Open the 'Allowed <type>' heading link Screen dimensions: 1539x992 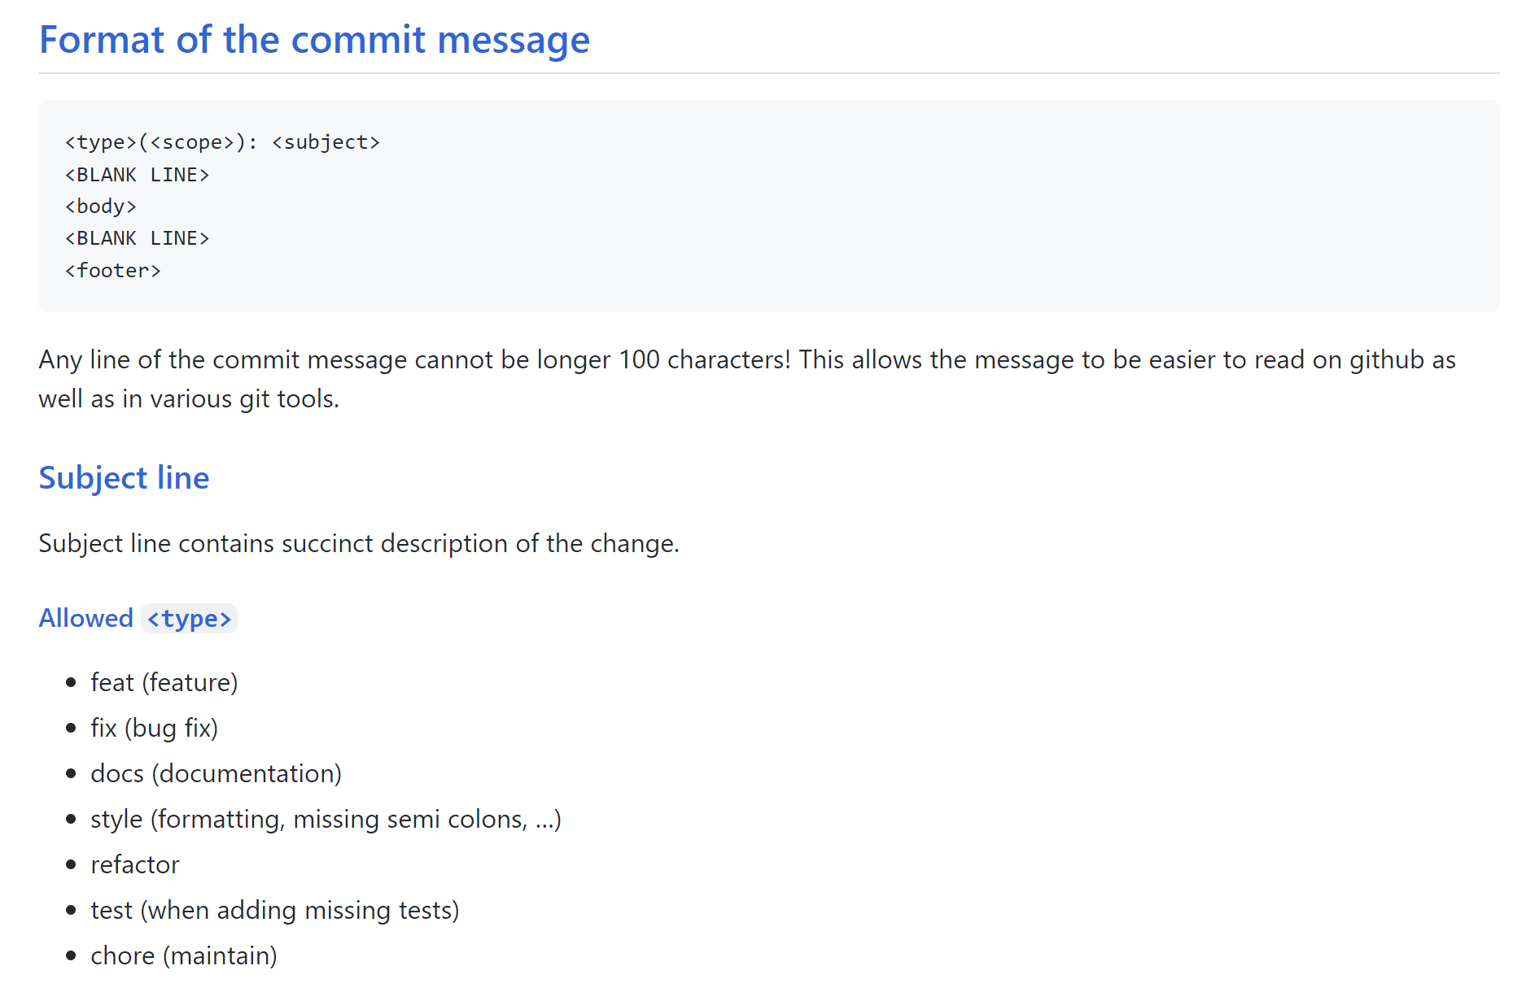pos(138,619)
